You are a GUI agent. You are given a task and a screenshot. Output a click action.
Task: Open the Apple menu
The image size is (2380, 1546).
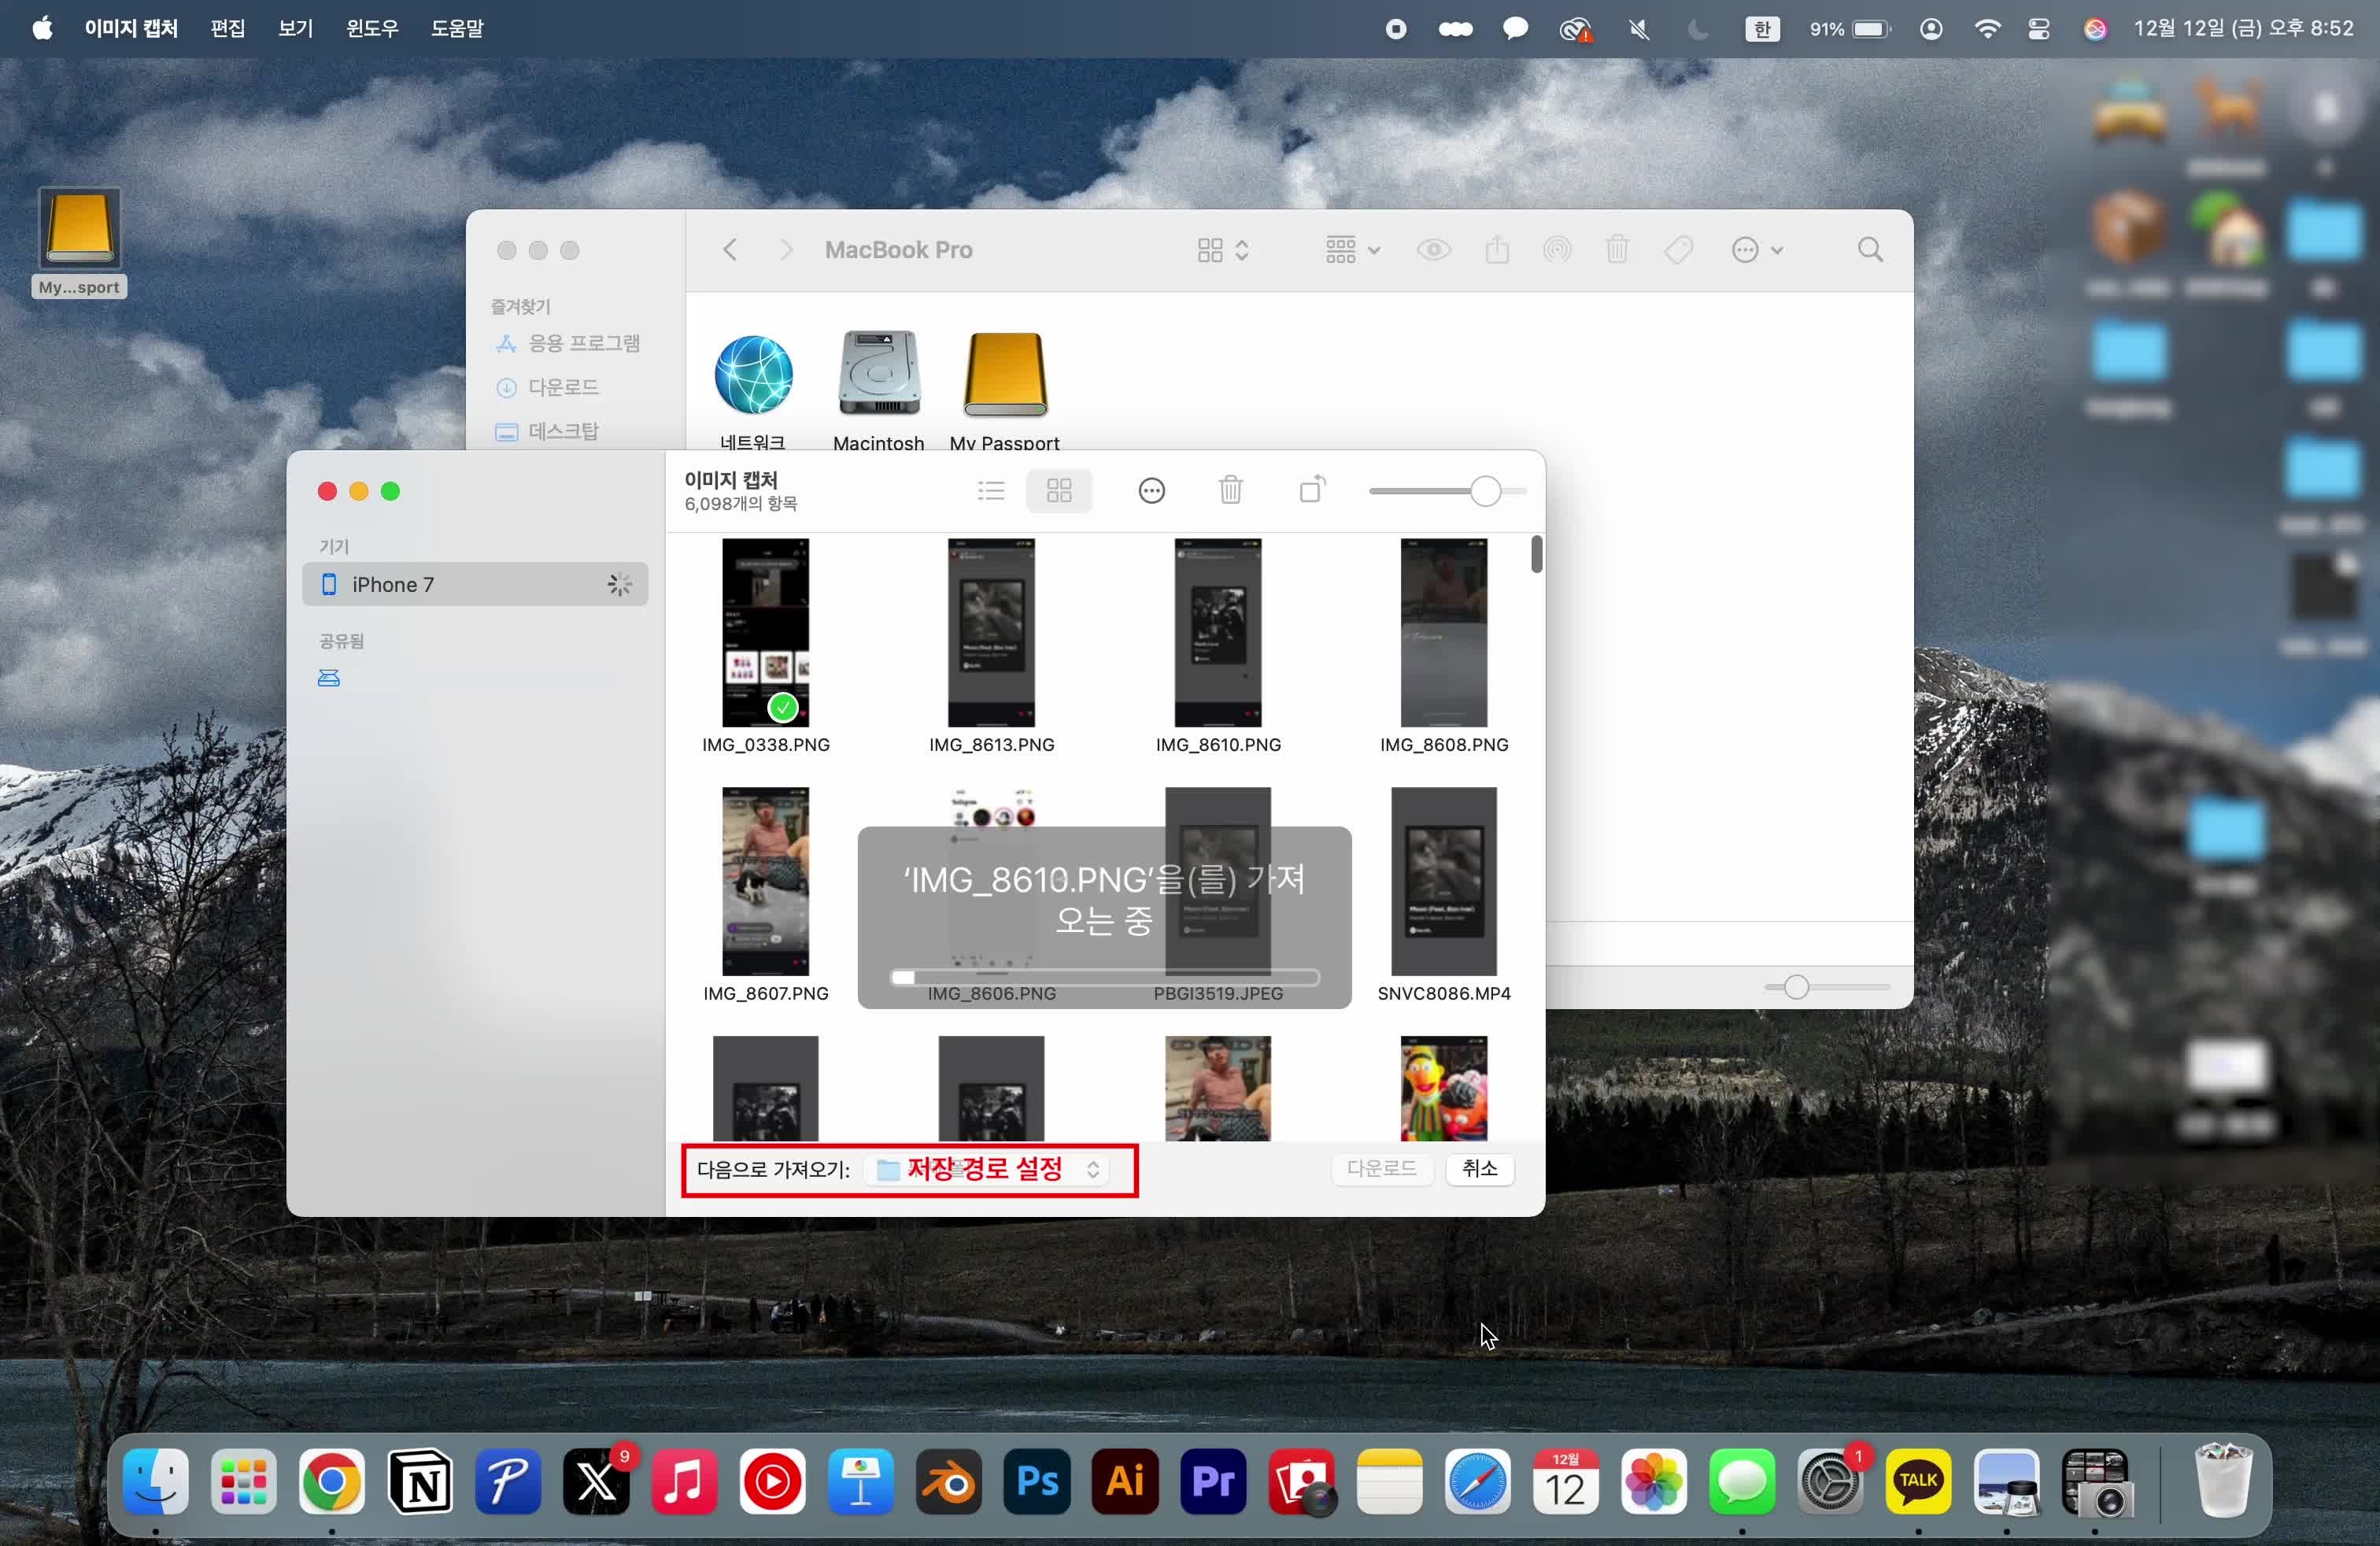point(42,28)
